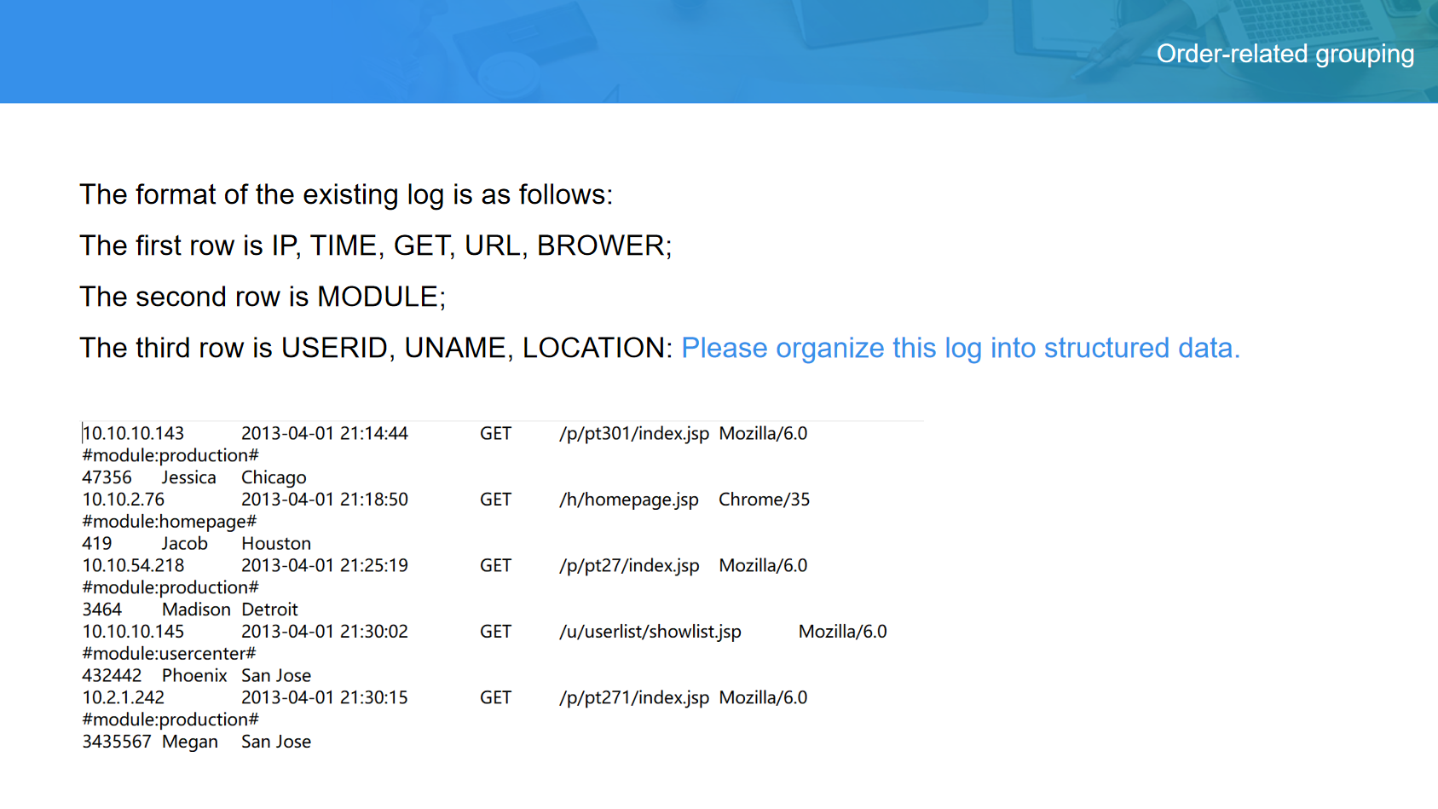Click the IP address 10.10.10.143

tap(134, 433)
